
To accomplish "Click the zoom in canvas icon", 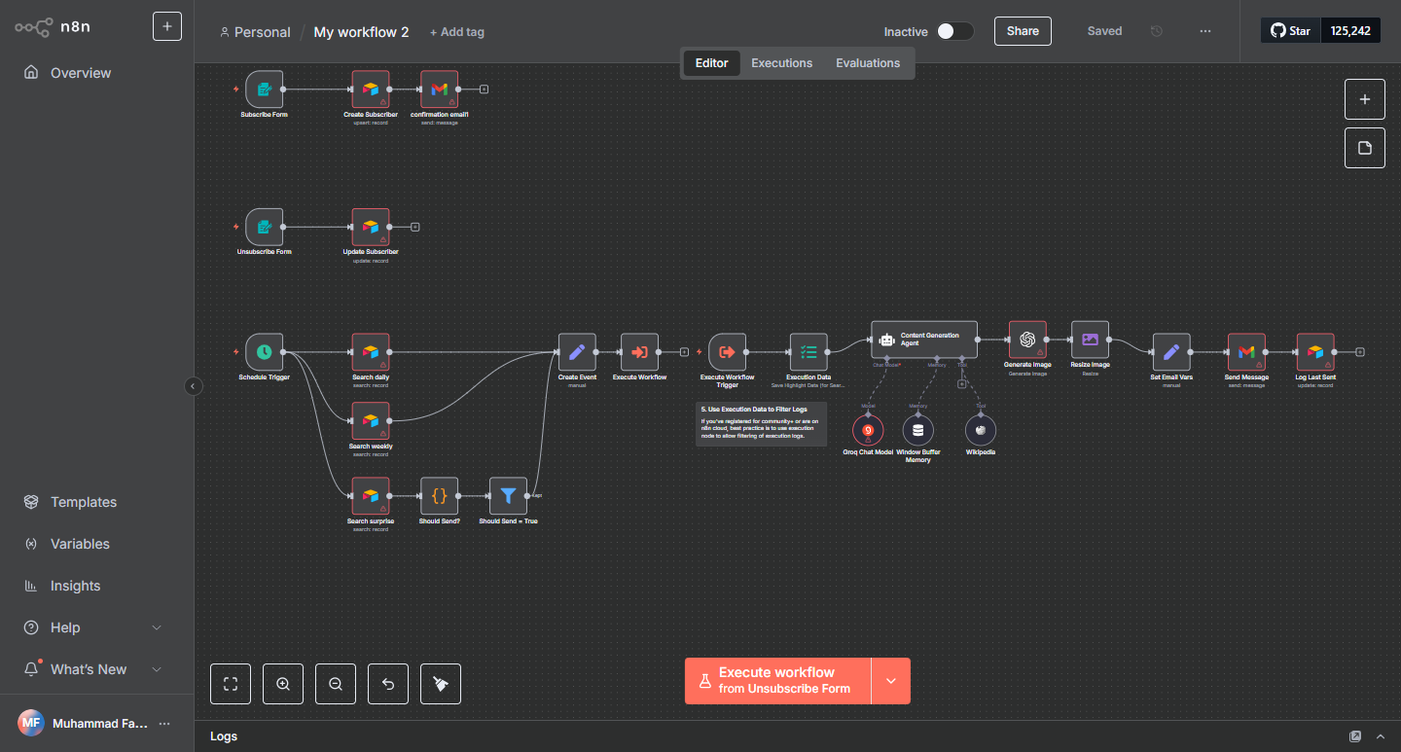I will point(283,684).
